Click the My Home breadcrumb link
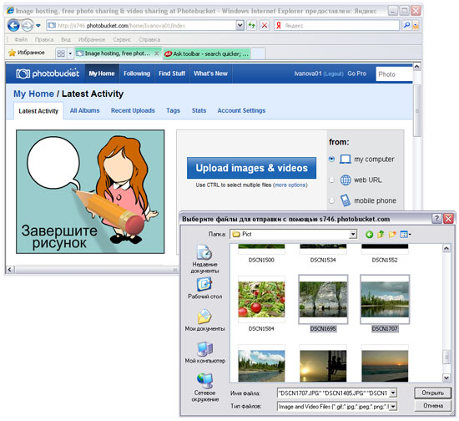The width and height of the screenshot is (459, 421). 33,94
